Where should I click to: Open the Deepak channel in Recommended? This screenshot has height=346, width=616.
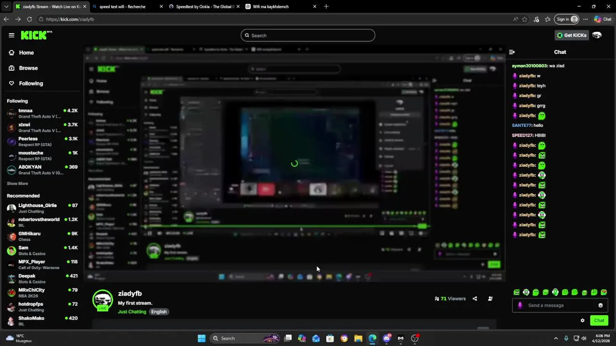click(42, 279)
